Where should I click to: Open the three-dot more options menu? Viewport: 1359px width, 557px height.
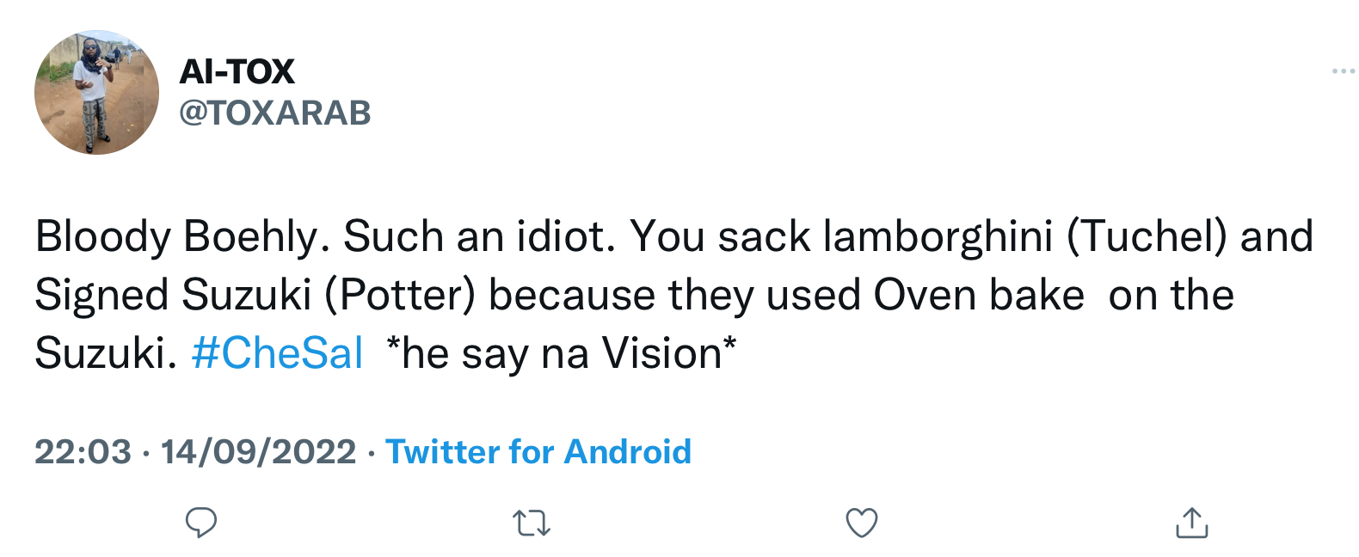tap(1343, 71)
